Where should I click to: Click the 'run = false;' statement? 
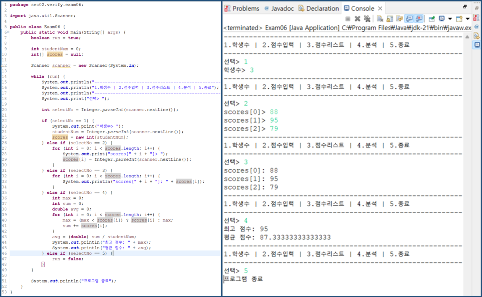(x=68, y=259)
